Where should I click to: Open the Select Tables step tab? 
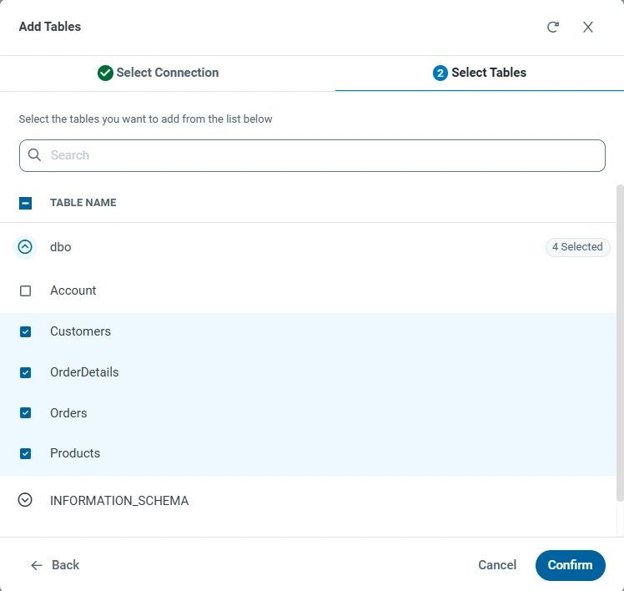pyautogui.click(x=480, y=73)
